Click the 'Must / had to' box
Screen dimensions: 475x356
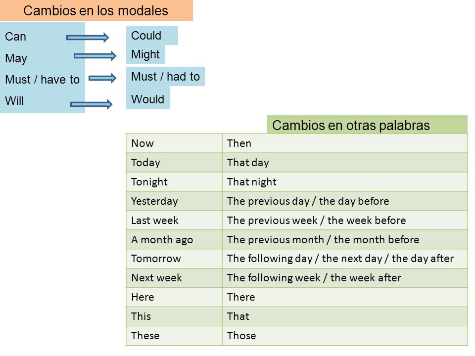tap(165, 77)
